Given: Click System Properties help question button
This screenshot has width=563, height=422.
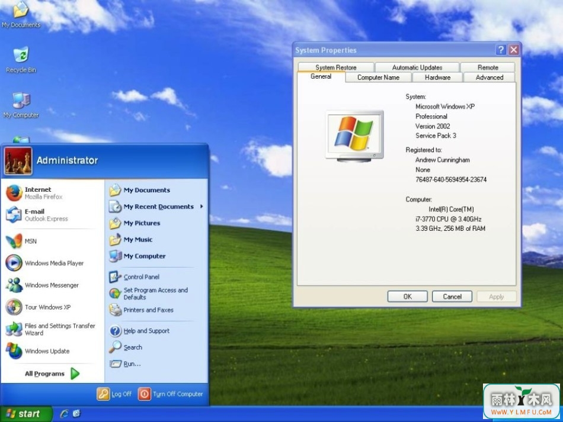Looking at the screenshot, I should tap(501, 50).
